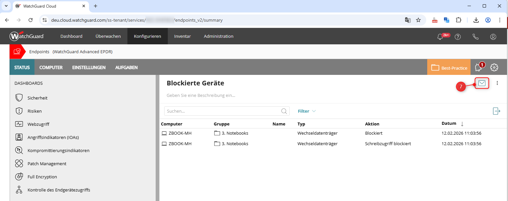The height and width of the screenshot is (201, 508).
Task: Switch to the EINSTELLUNGEN tab
Action: (89, 68)
